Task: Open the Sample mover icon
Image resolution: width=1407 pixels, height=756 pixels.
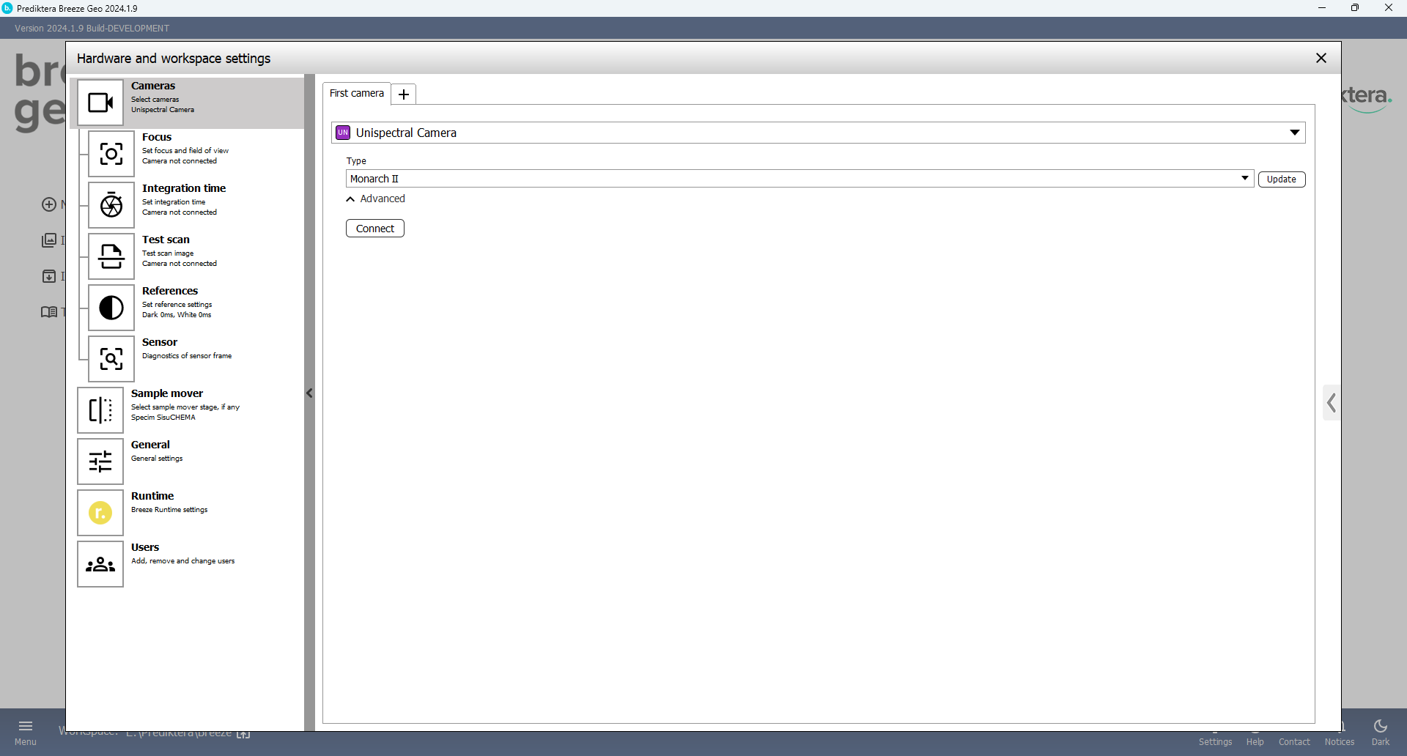Action: (100, 410)
